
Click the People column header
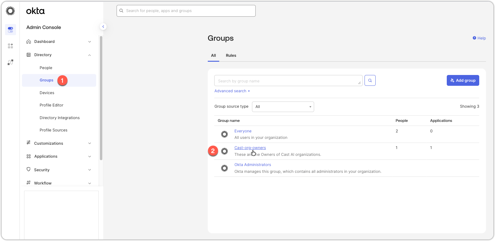(x=402, y=121)
